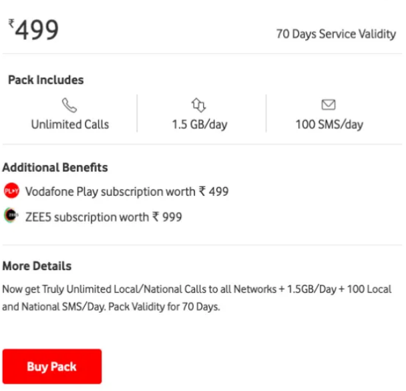Click the Additional Benefits heading

(x=55, y=167)
